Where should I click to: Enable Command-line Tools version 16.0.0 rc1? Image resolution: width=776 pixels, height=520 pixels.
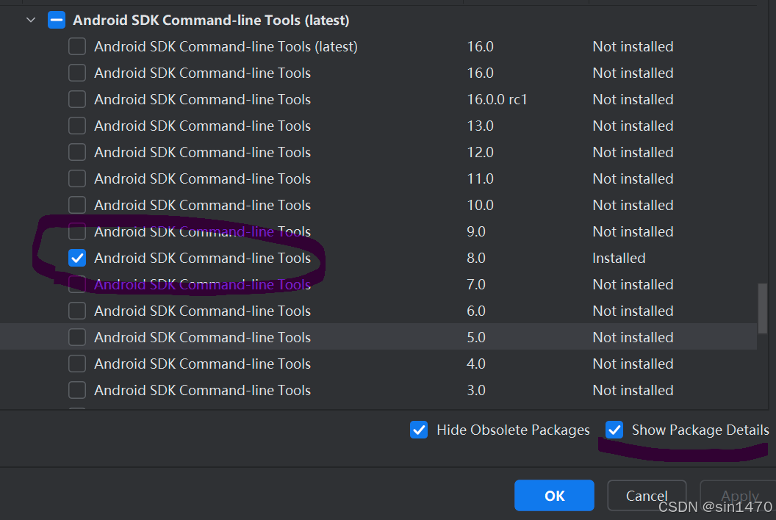pos(77,99)
